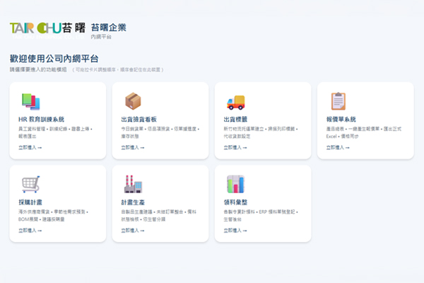Click 立即進入 under 出貨撿貨看板

click(x=133, y=148)
